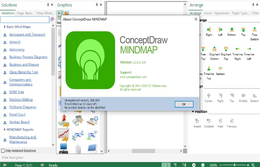Click the canvas horizontal scrollbar
260x167 pixels.
point(143,151)
